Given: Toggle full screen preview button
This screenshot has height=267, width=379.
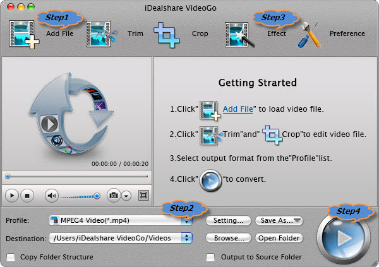Looking at the screenshot, I should pos(143,195).
